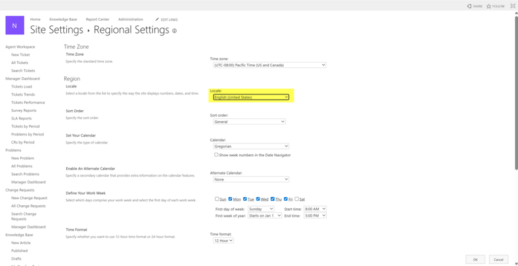The width and height of the screenshot is (518, 266).
Task: Click the purple N site logo
Action: [x=15, y=25]
